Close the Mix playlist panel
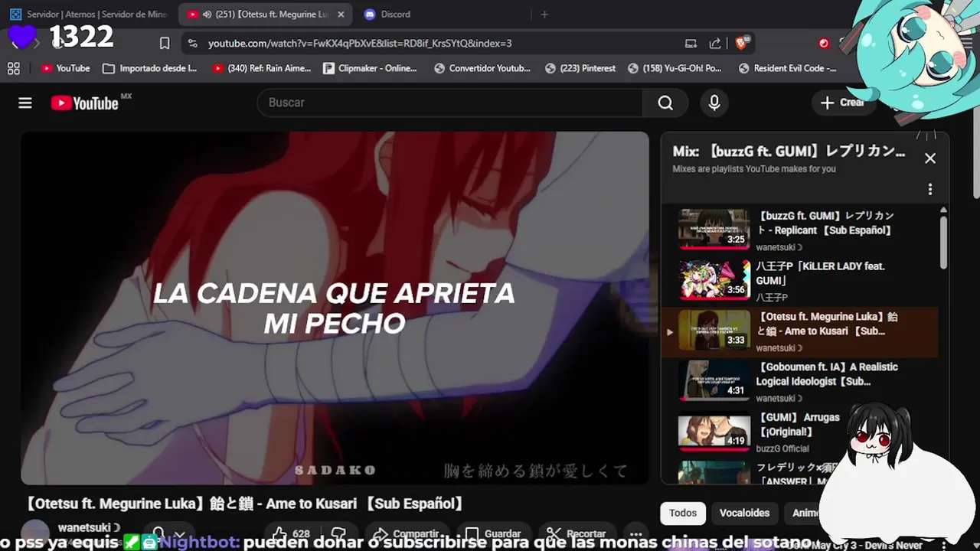 pos(930,158)
